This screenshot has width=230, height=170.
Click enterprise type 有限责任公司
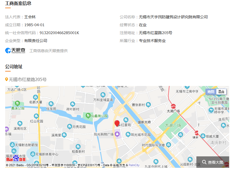pyautogui.click(x=36, y=41)
